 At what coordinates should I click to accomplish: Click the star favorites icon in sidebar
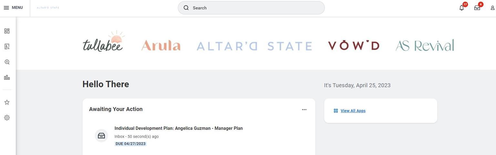click(x=7, y=102)
